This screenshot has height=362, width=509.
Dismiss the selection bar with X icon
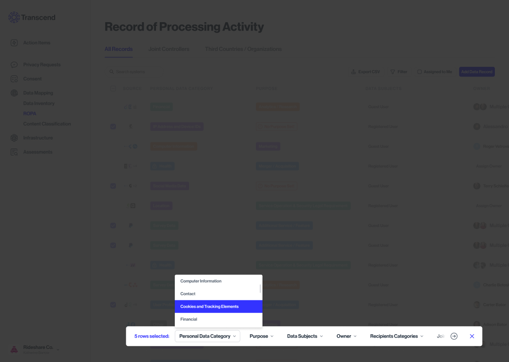point(472,336)
